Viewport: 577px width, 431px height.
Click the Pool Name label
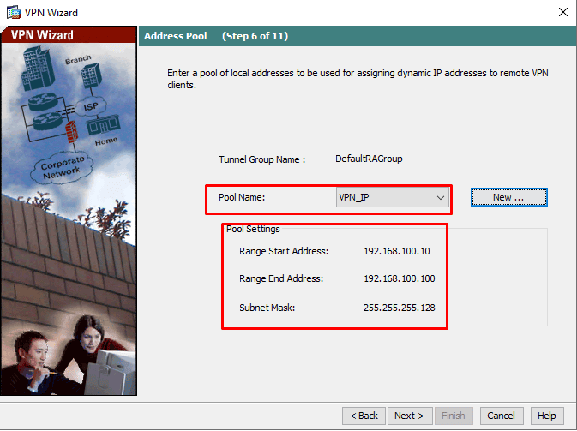click(242, 197)
